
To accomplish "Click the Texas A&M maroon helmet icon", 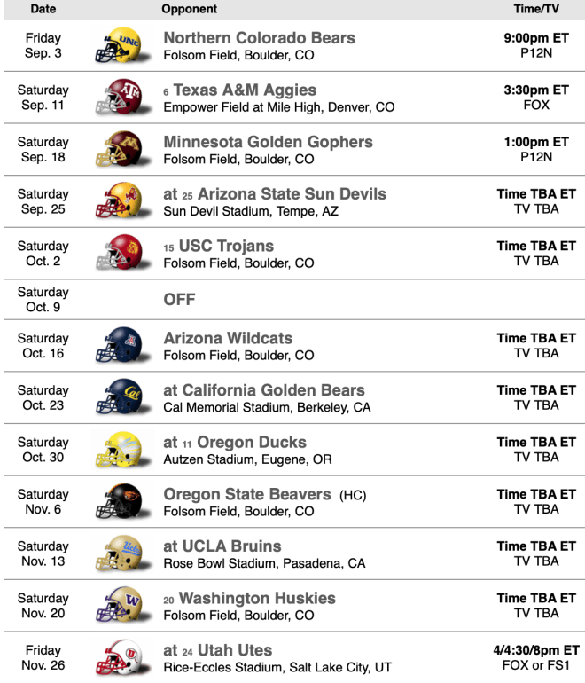I will [x=122, y=98].
